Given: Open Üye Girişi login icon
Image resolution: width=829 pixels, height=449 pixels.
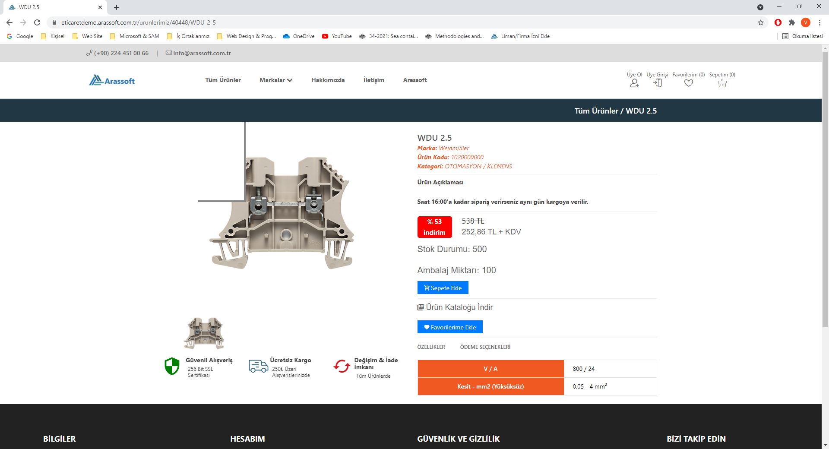Looking at the screenshot, I should pyautogui.click(x=658, y=83).
